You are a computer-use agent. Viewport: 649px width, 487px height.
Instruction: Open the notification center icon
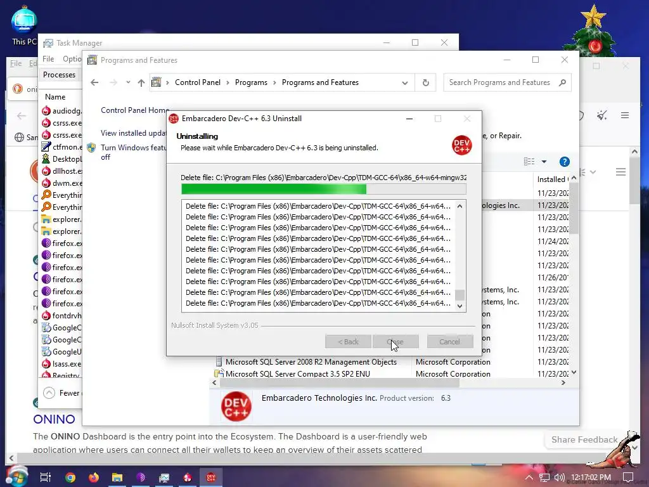628,477
